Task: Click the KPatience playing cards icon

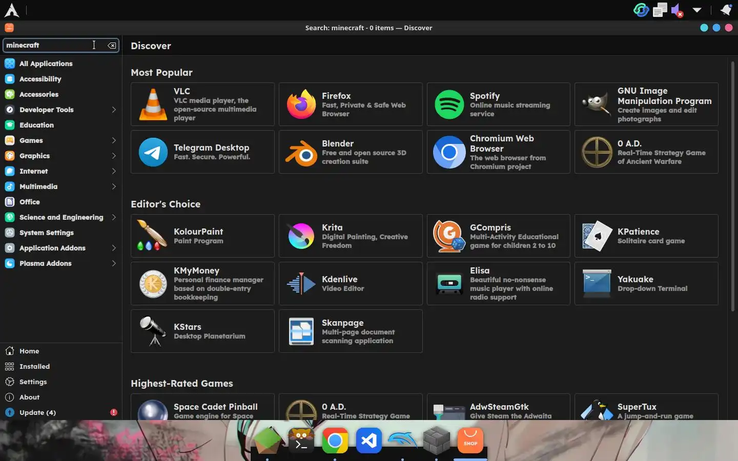Action: click(x=597, y=236)
